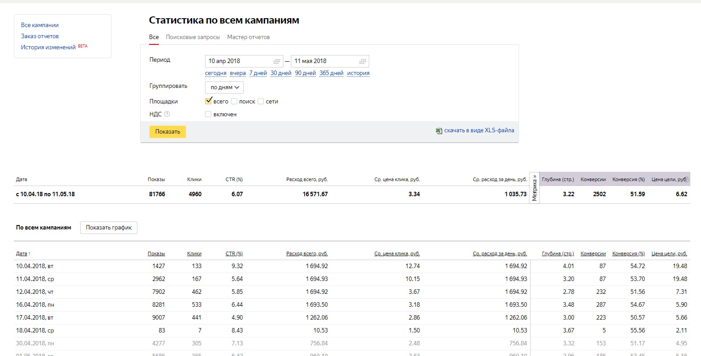Image resolution: width=701 pixels, height=356 pixels.
Task: Sort lower table by 'Показы' column
Action: click(x=157, y=253)
